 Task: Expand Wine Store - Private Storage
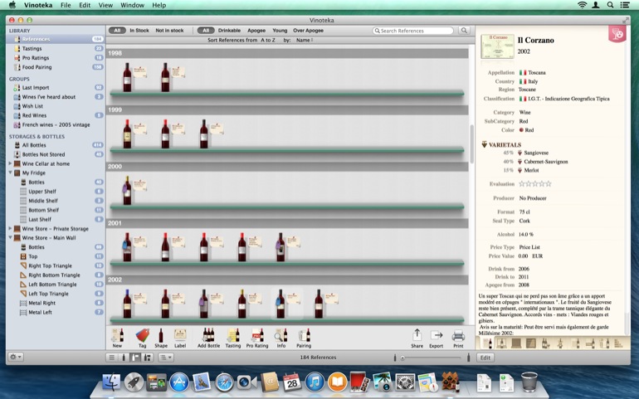click(10, 229)
